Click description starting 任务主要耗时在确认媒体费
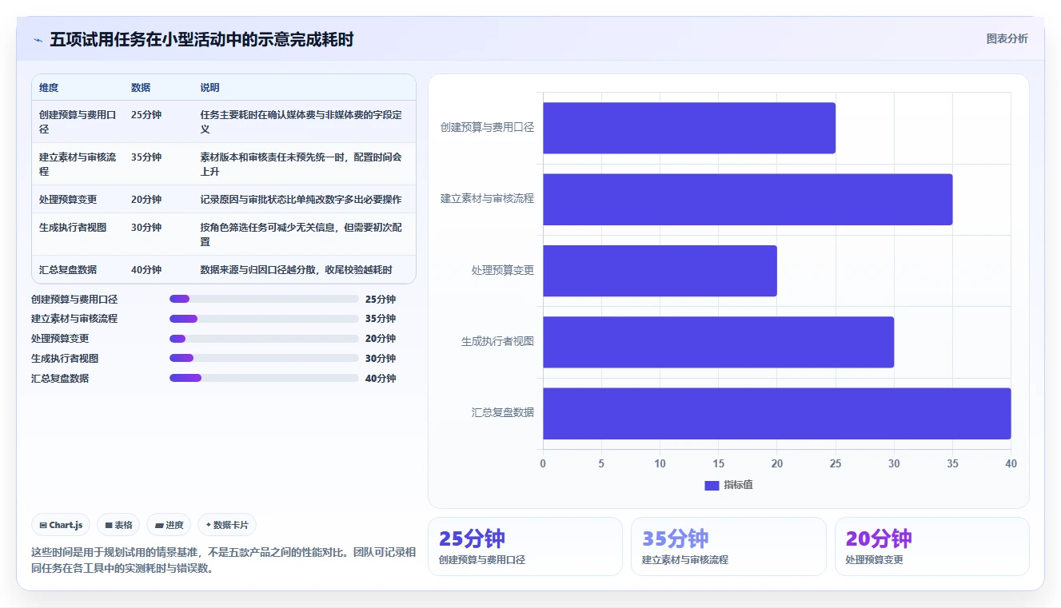 [301, 122]
